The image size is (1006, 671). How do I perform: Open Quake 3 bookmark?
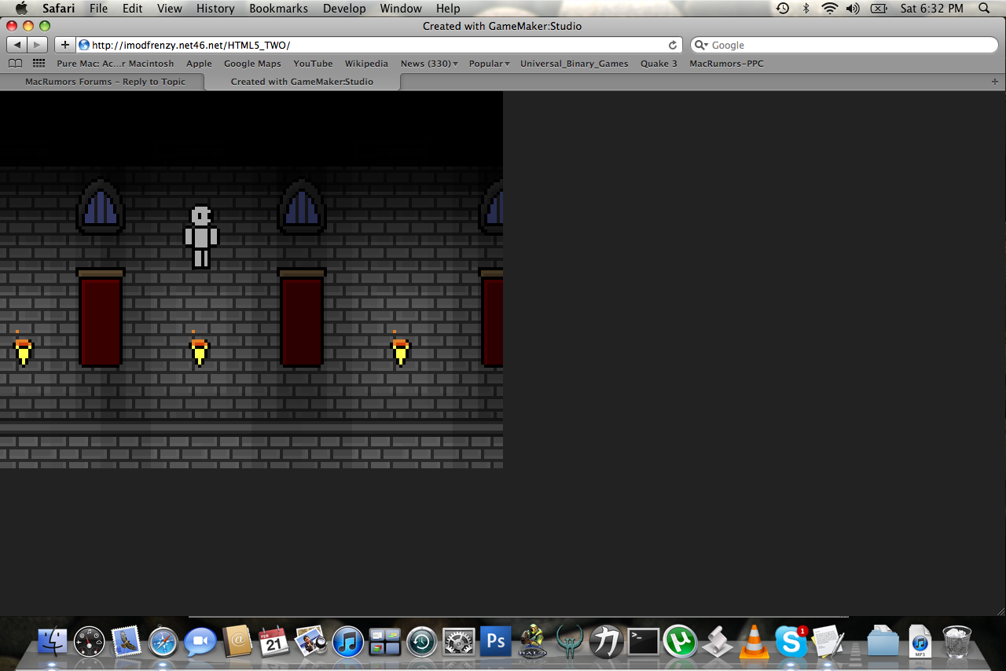pyautogui.click(x=659, y=64)
